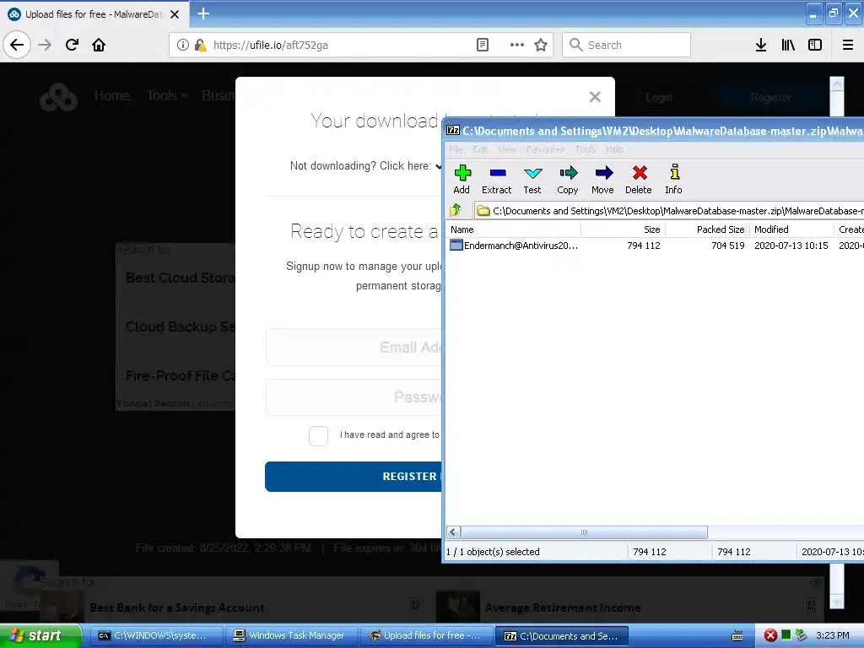The image size is (864, 648).
Task: Click the lock connection icon in URL bar
Action: tap(200, 45)
